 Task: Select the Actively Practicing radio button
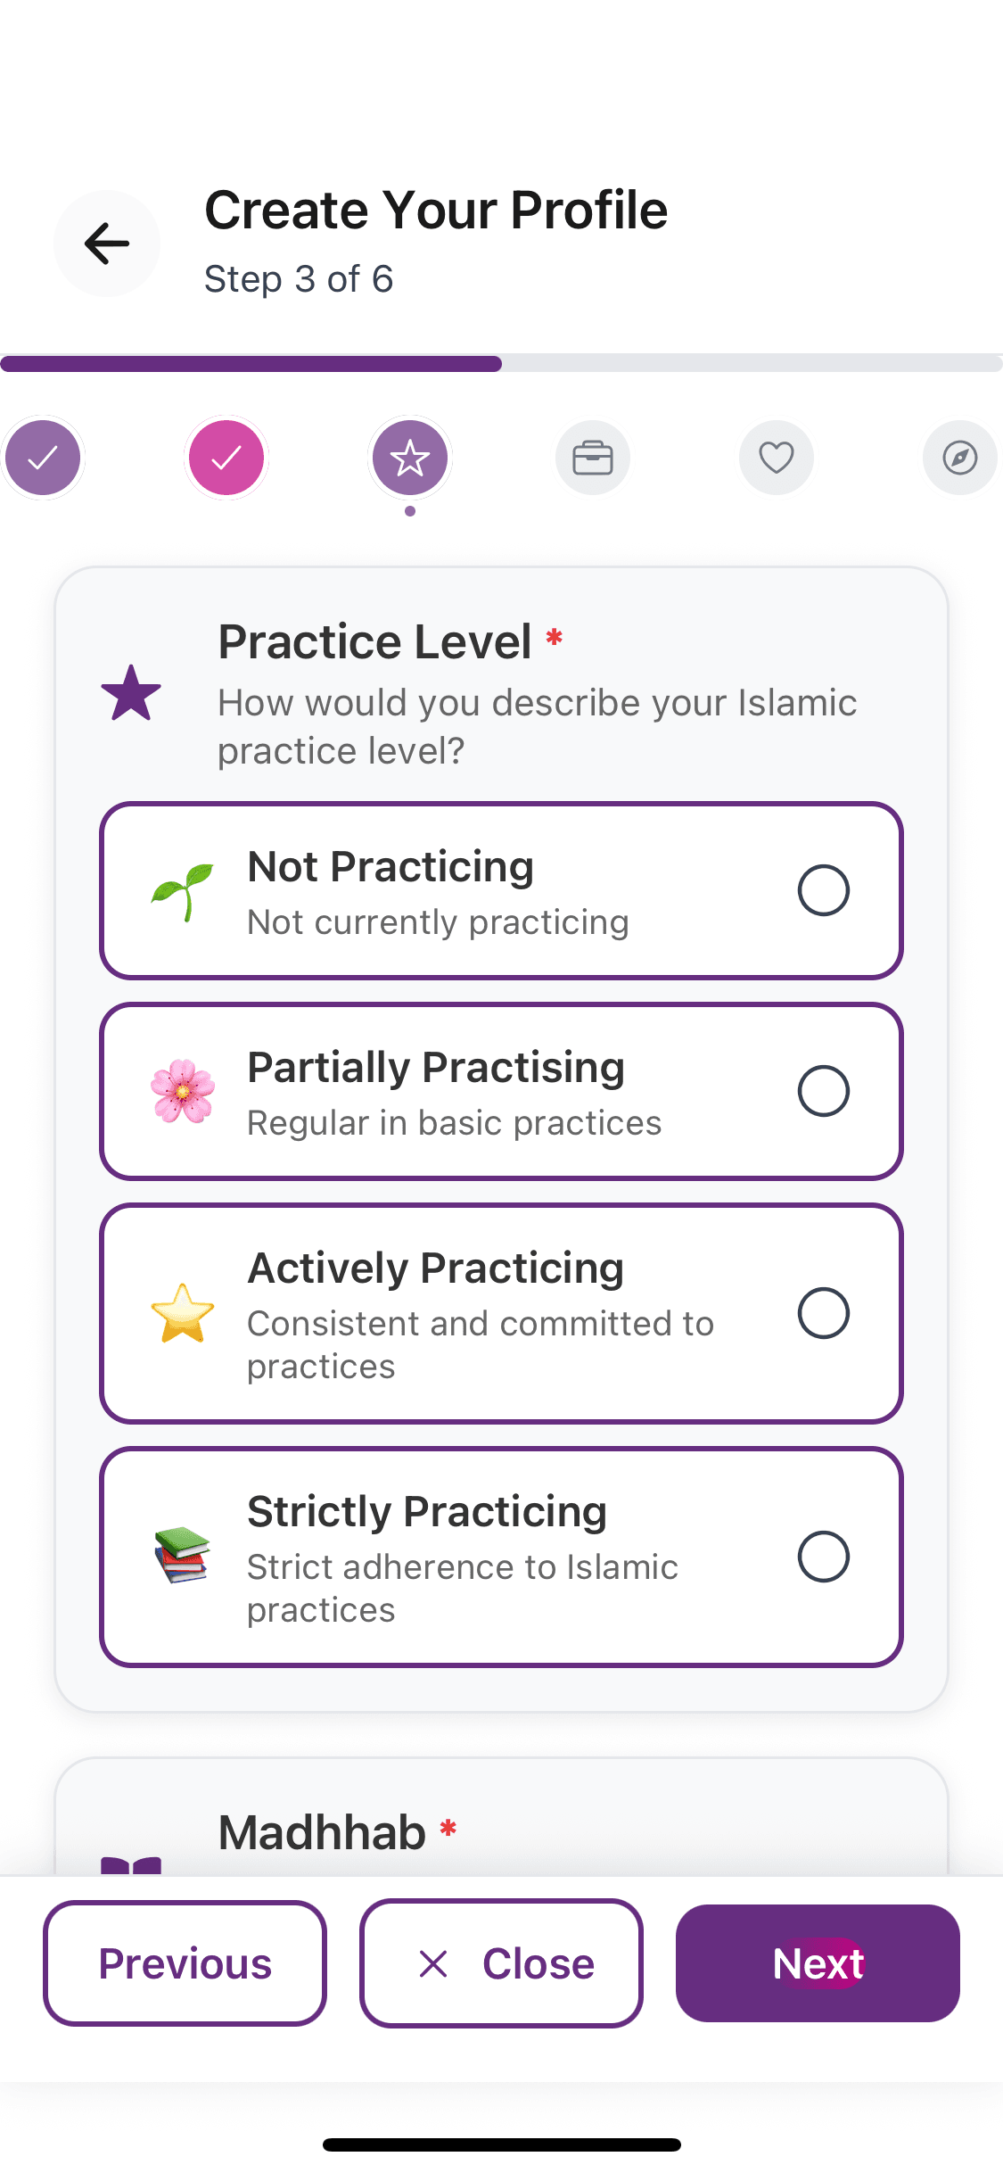click(x=823, y=1313)
